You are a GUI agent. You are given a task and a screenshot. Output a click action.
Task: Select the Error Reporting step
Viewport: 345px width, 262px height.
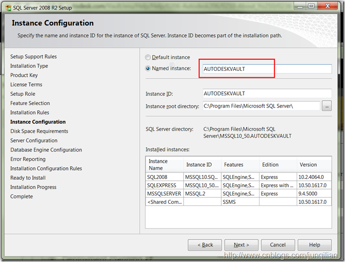28,159
